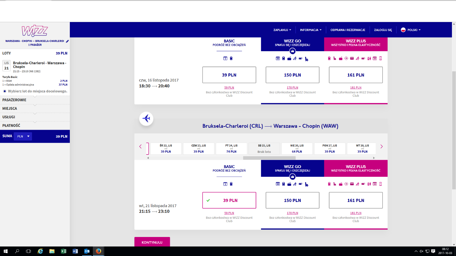Choose the 39 PLN Basic fare for the 16 listopada flight
The image size is (456, 256).
click(229, 75)
